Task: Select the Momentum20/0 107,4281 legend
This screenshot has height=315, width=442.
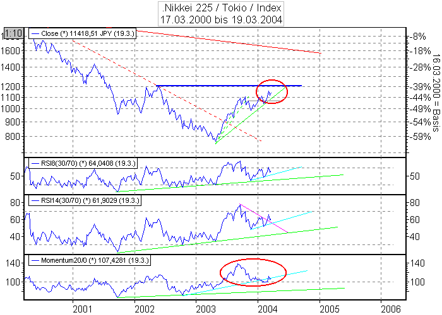Action: (x=90, y=260)
